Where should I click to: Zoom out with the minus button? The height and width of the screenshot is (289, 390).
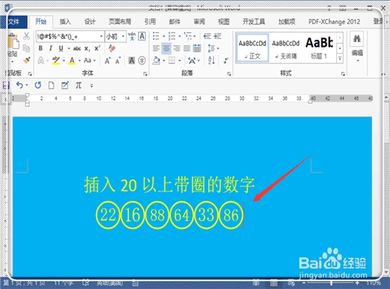(303, 283)
